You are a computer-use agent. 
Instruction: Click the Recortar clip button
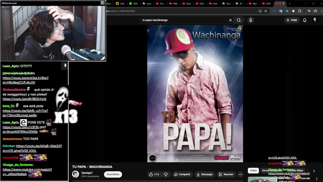pos(226,174)
